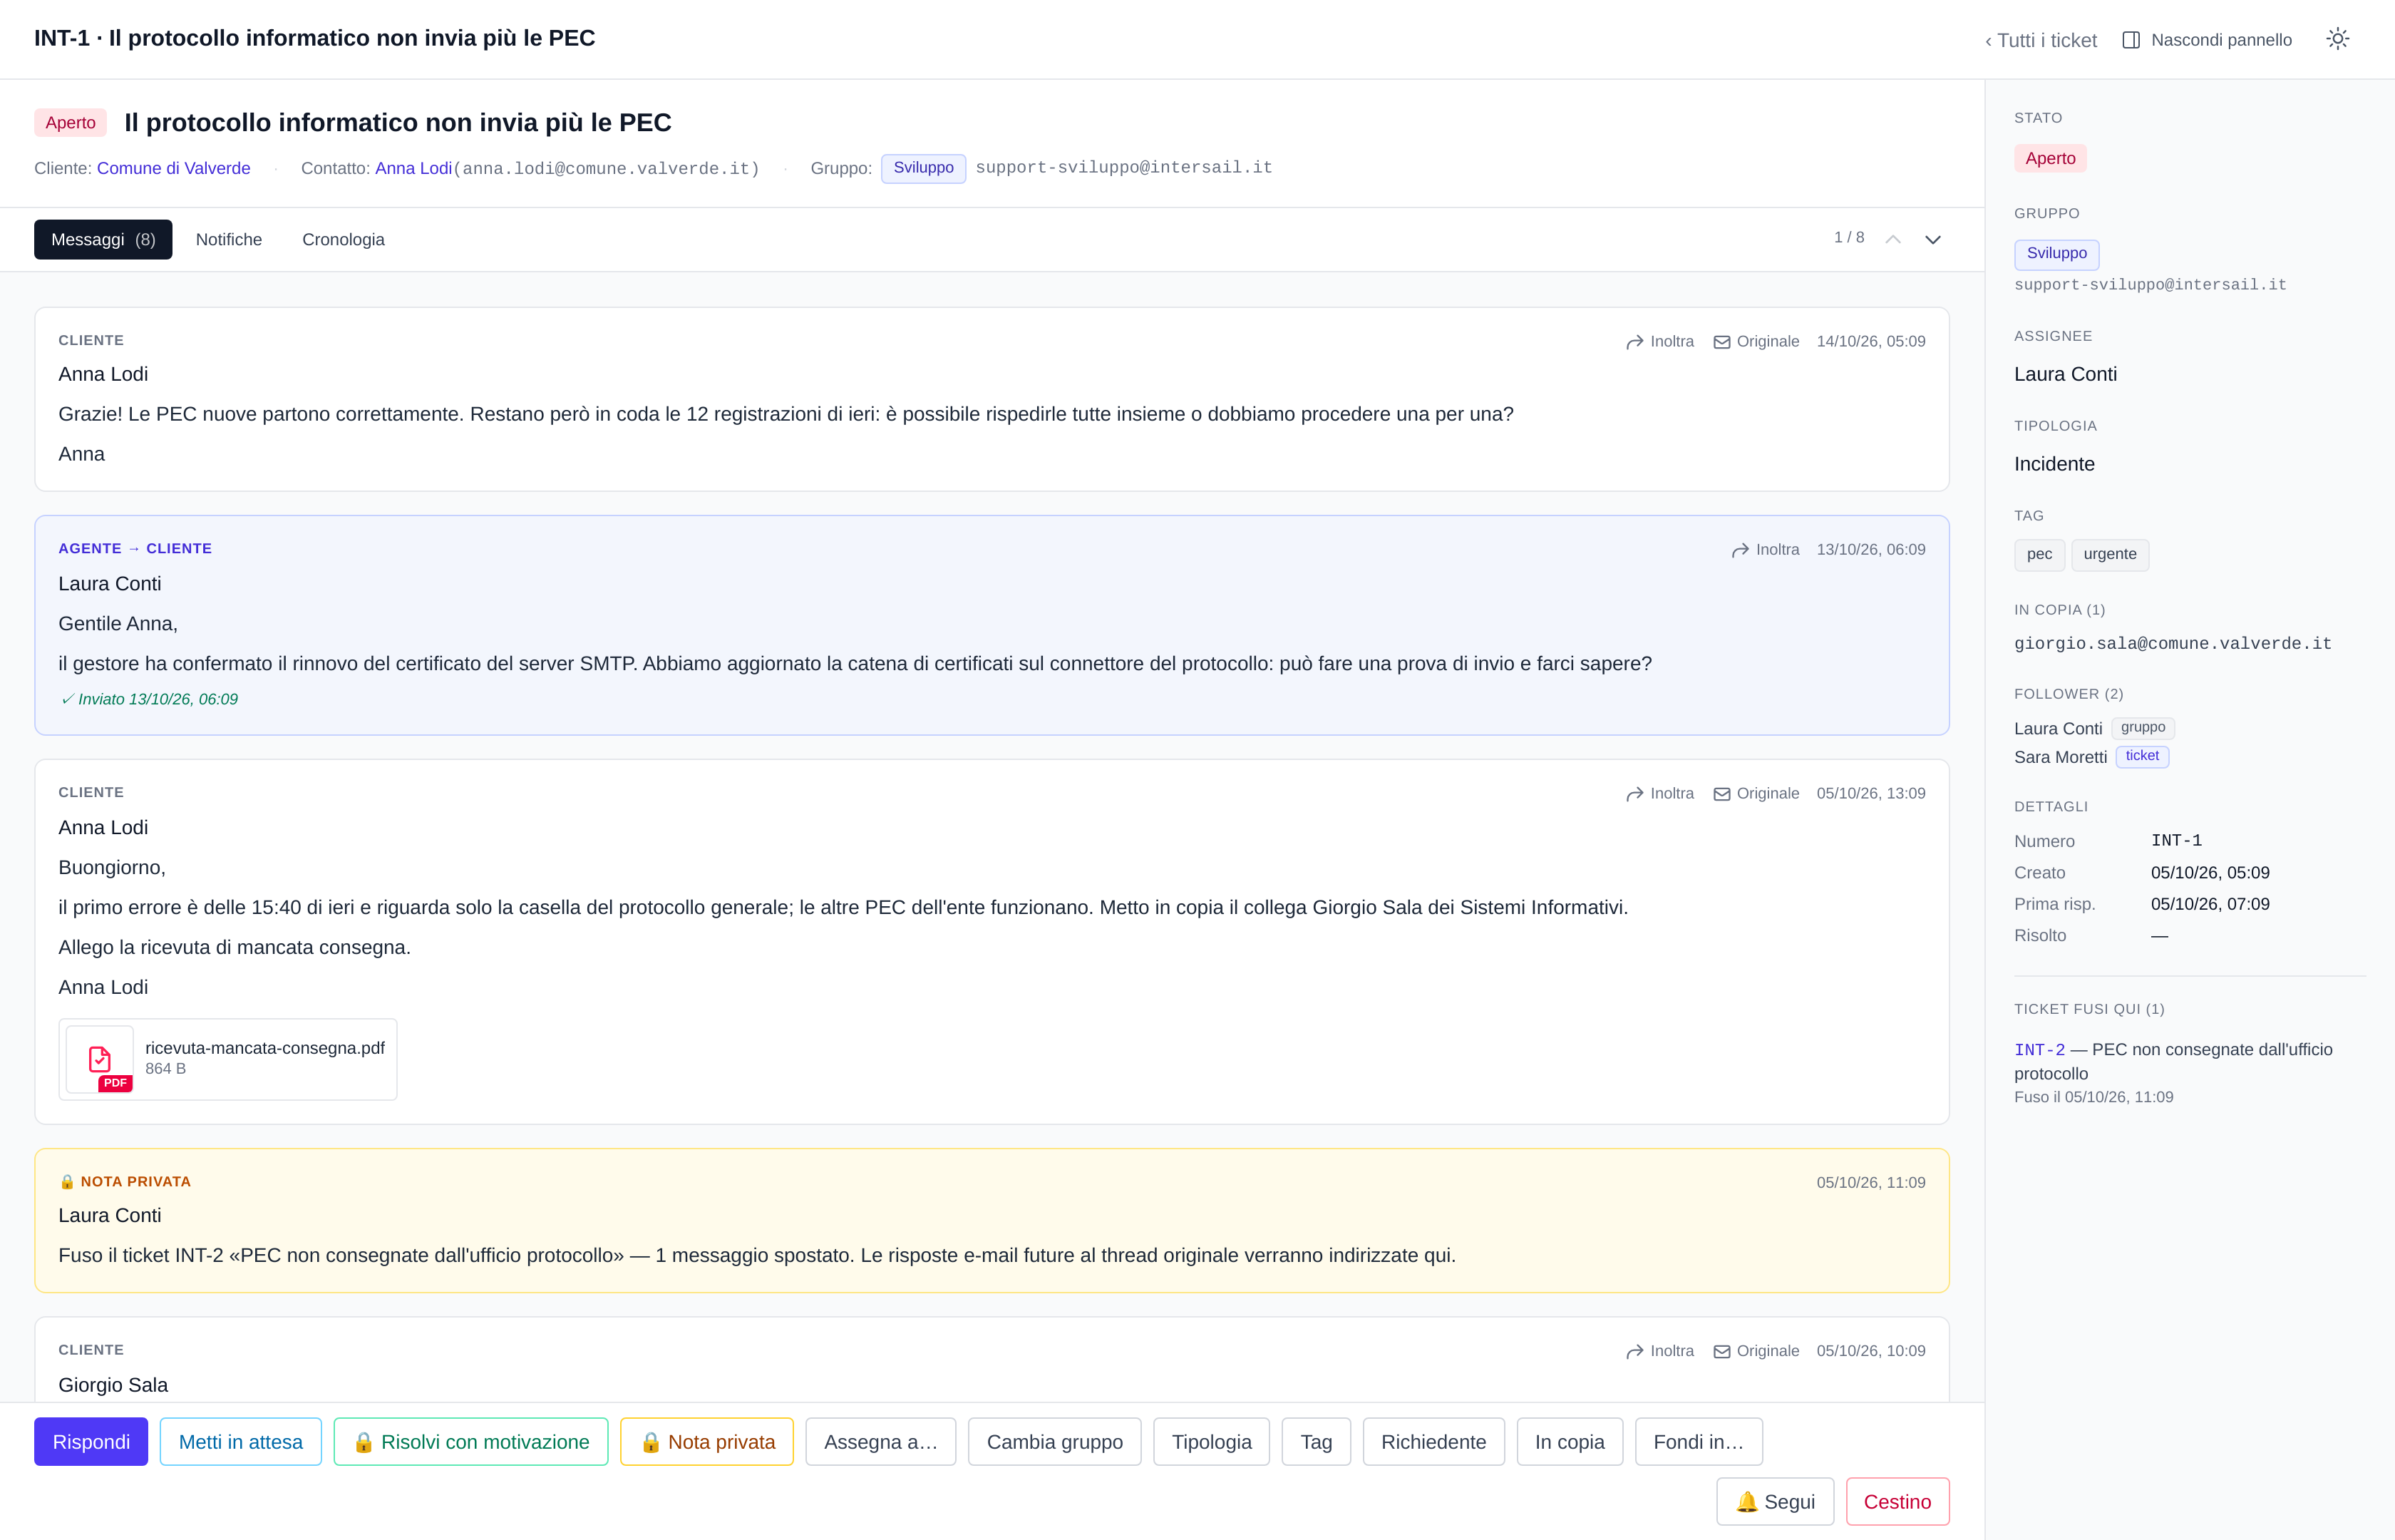The image size is (2395, 1540).
Task: Forward Laura Conti's 13/10/26 message with Inoltra
Action: (x=1766, y=549)
